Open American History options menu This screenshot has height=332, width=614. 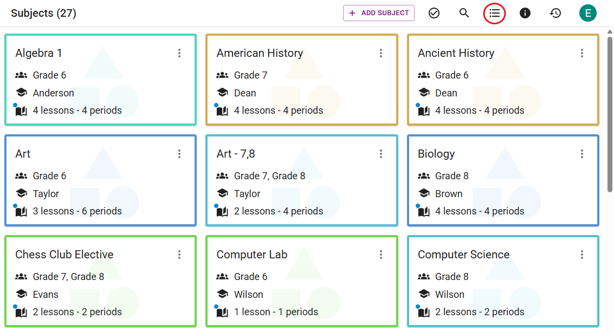tap(381, 53)
